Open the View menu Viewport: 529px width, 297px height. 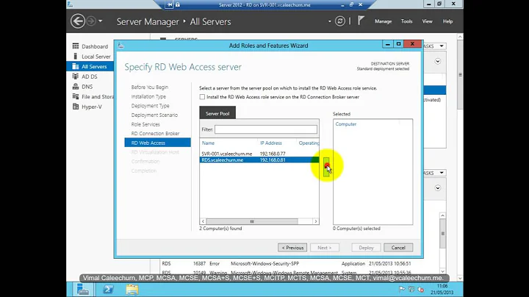click(x=427, y=21)
